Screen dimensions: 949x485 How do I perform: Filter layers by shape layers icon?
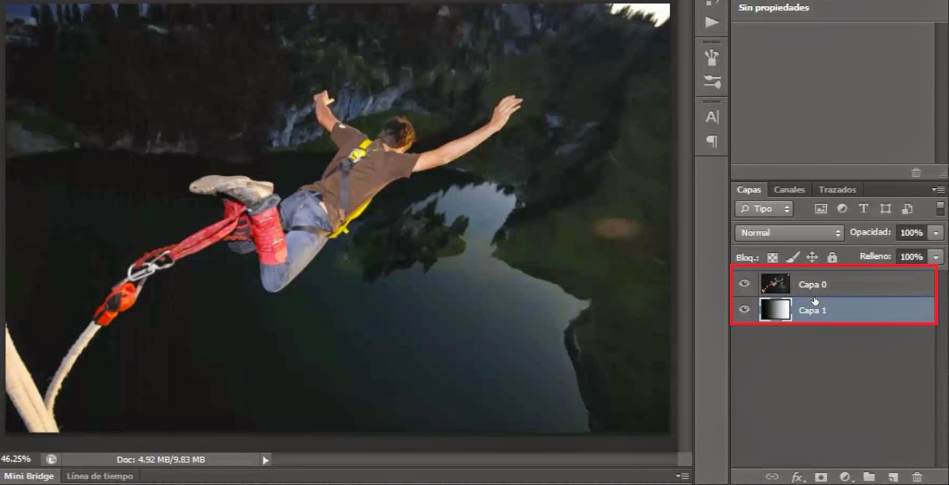[886, 208]
